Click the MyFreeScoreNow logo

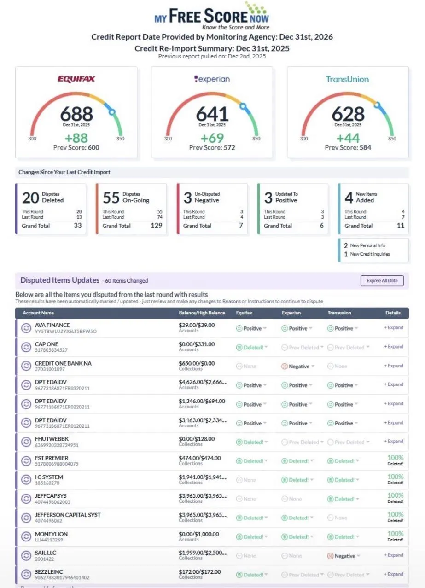(x=212, y=16)
